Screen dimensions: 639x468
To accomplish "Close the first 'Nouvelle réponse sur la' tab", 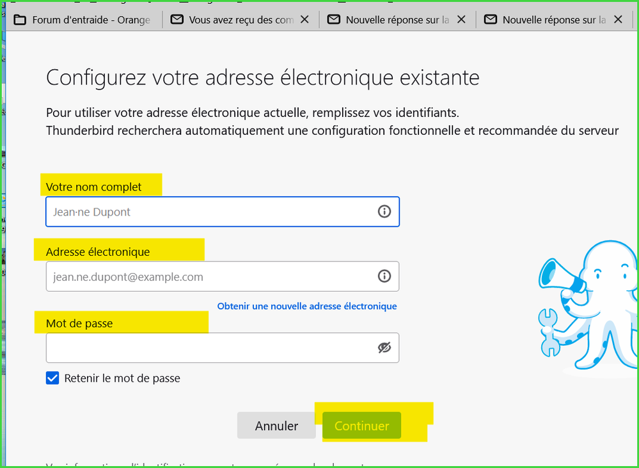I will pos(461,20).
